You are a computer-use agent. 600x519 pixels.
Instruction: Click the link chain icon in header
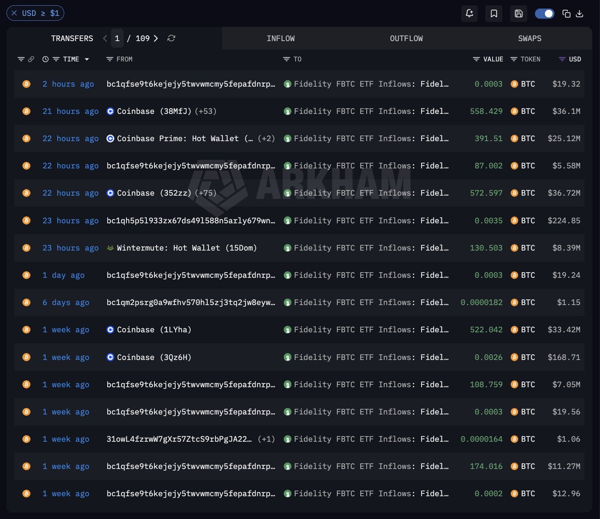31,59
